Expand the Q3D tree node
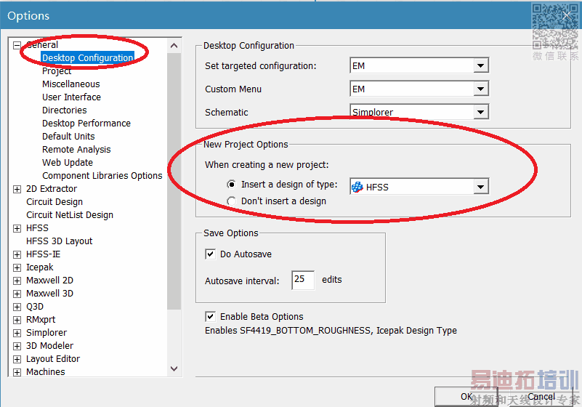 [17, 307]
